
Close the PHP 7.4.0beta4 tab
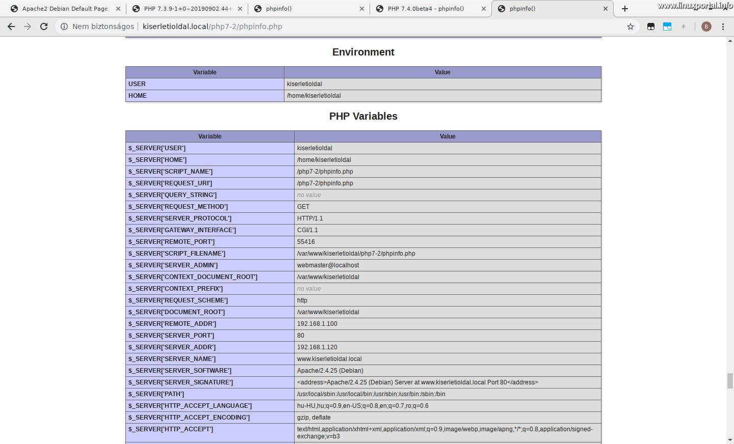tap(483, 8)
